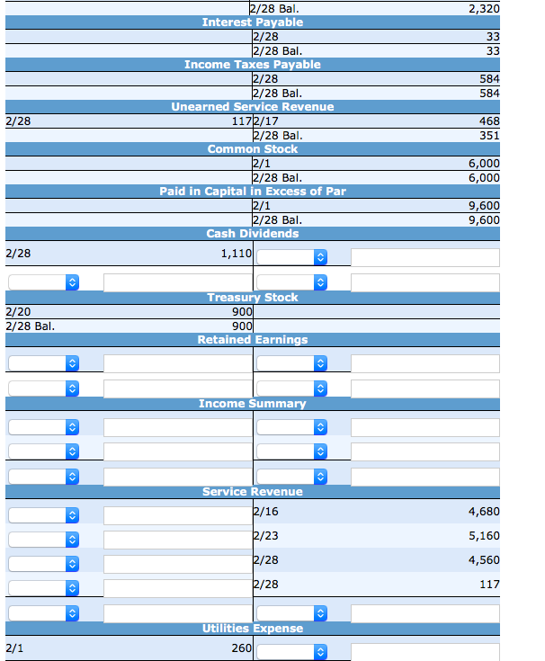Click the 468 credit in Unearned Service Revenue
The height and width of the screenshot is (661, 545).
pyautogui.click(x=489, y=121)
